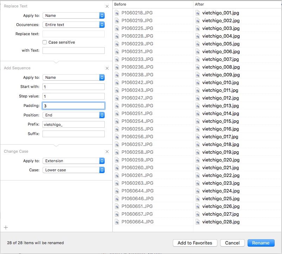Click file icon of vietchigo_020.jpg
The width and height of the screenshot is (282, 254).
coord(198,160)
